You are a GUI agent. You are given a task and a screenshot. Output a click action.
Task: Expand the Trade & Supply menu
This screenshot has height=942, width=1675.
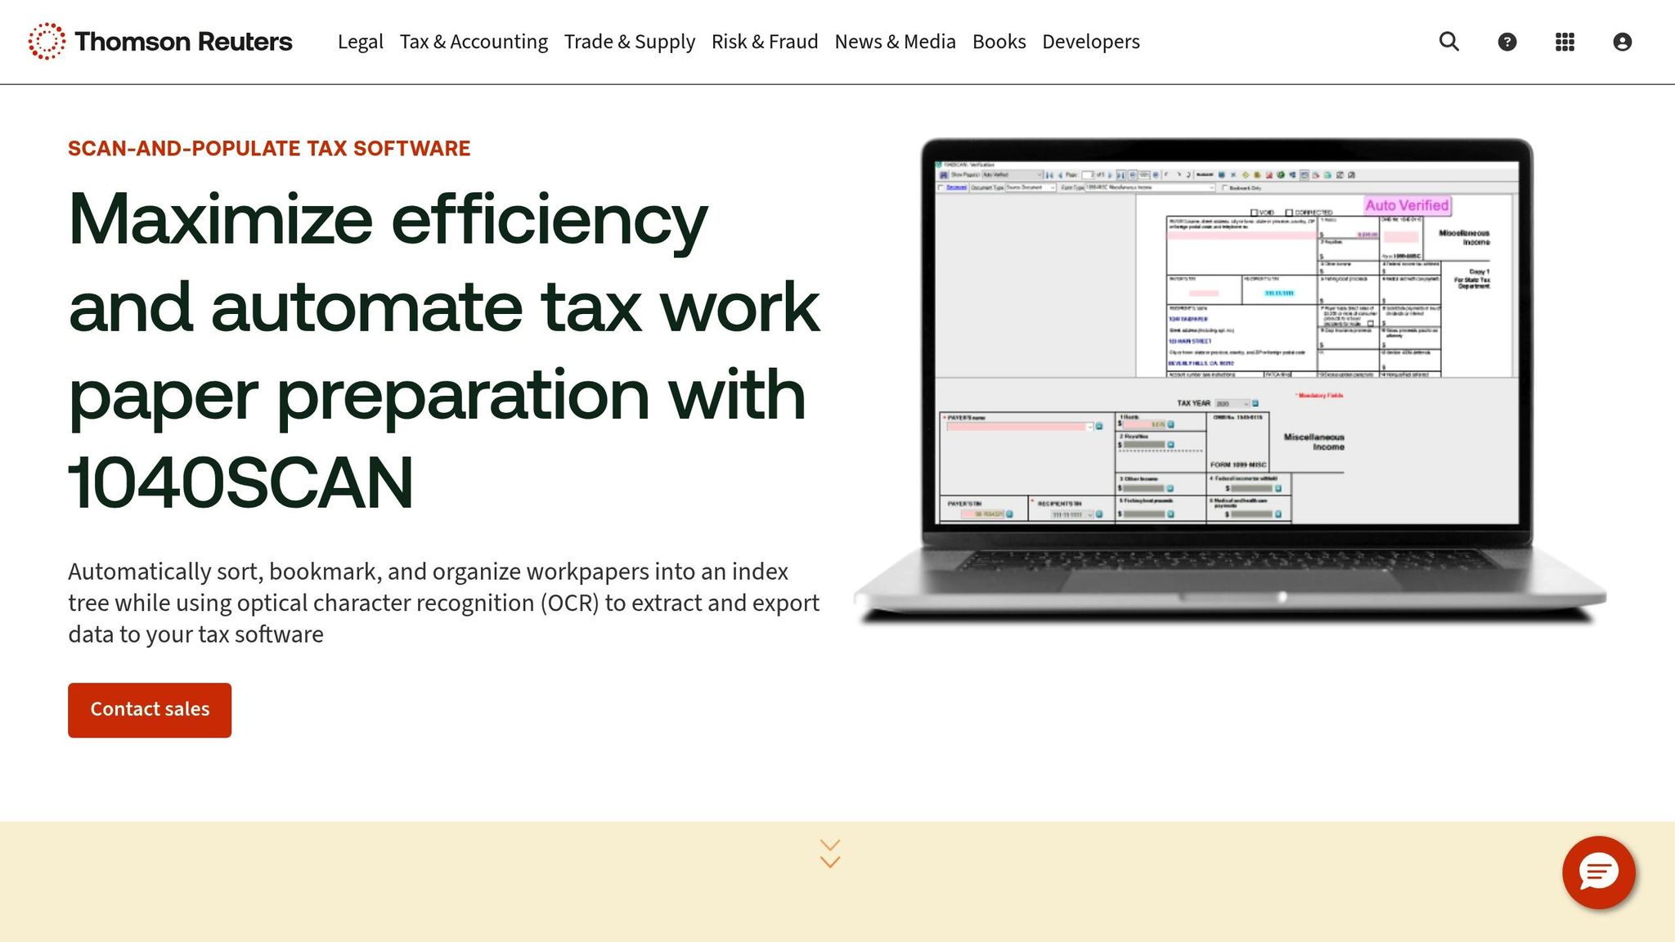[629, 42]
